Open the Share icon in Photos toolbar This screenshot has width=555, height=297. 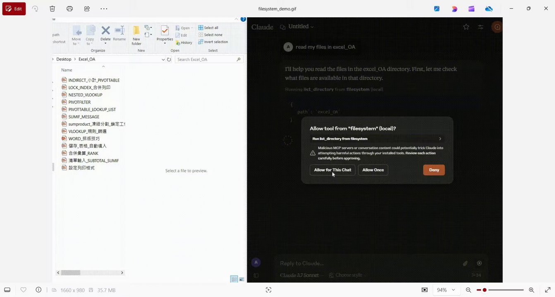87,9
